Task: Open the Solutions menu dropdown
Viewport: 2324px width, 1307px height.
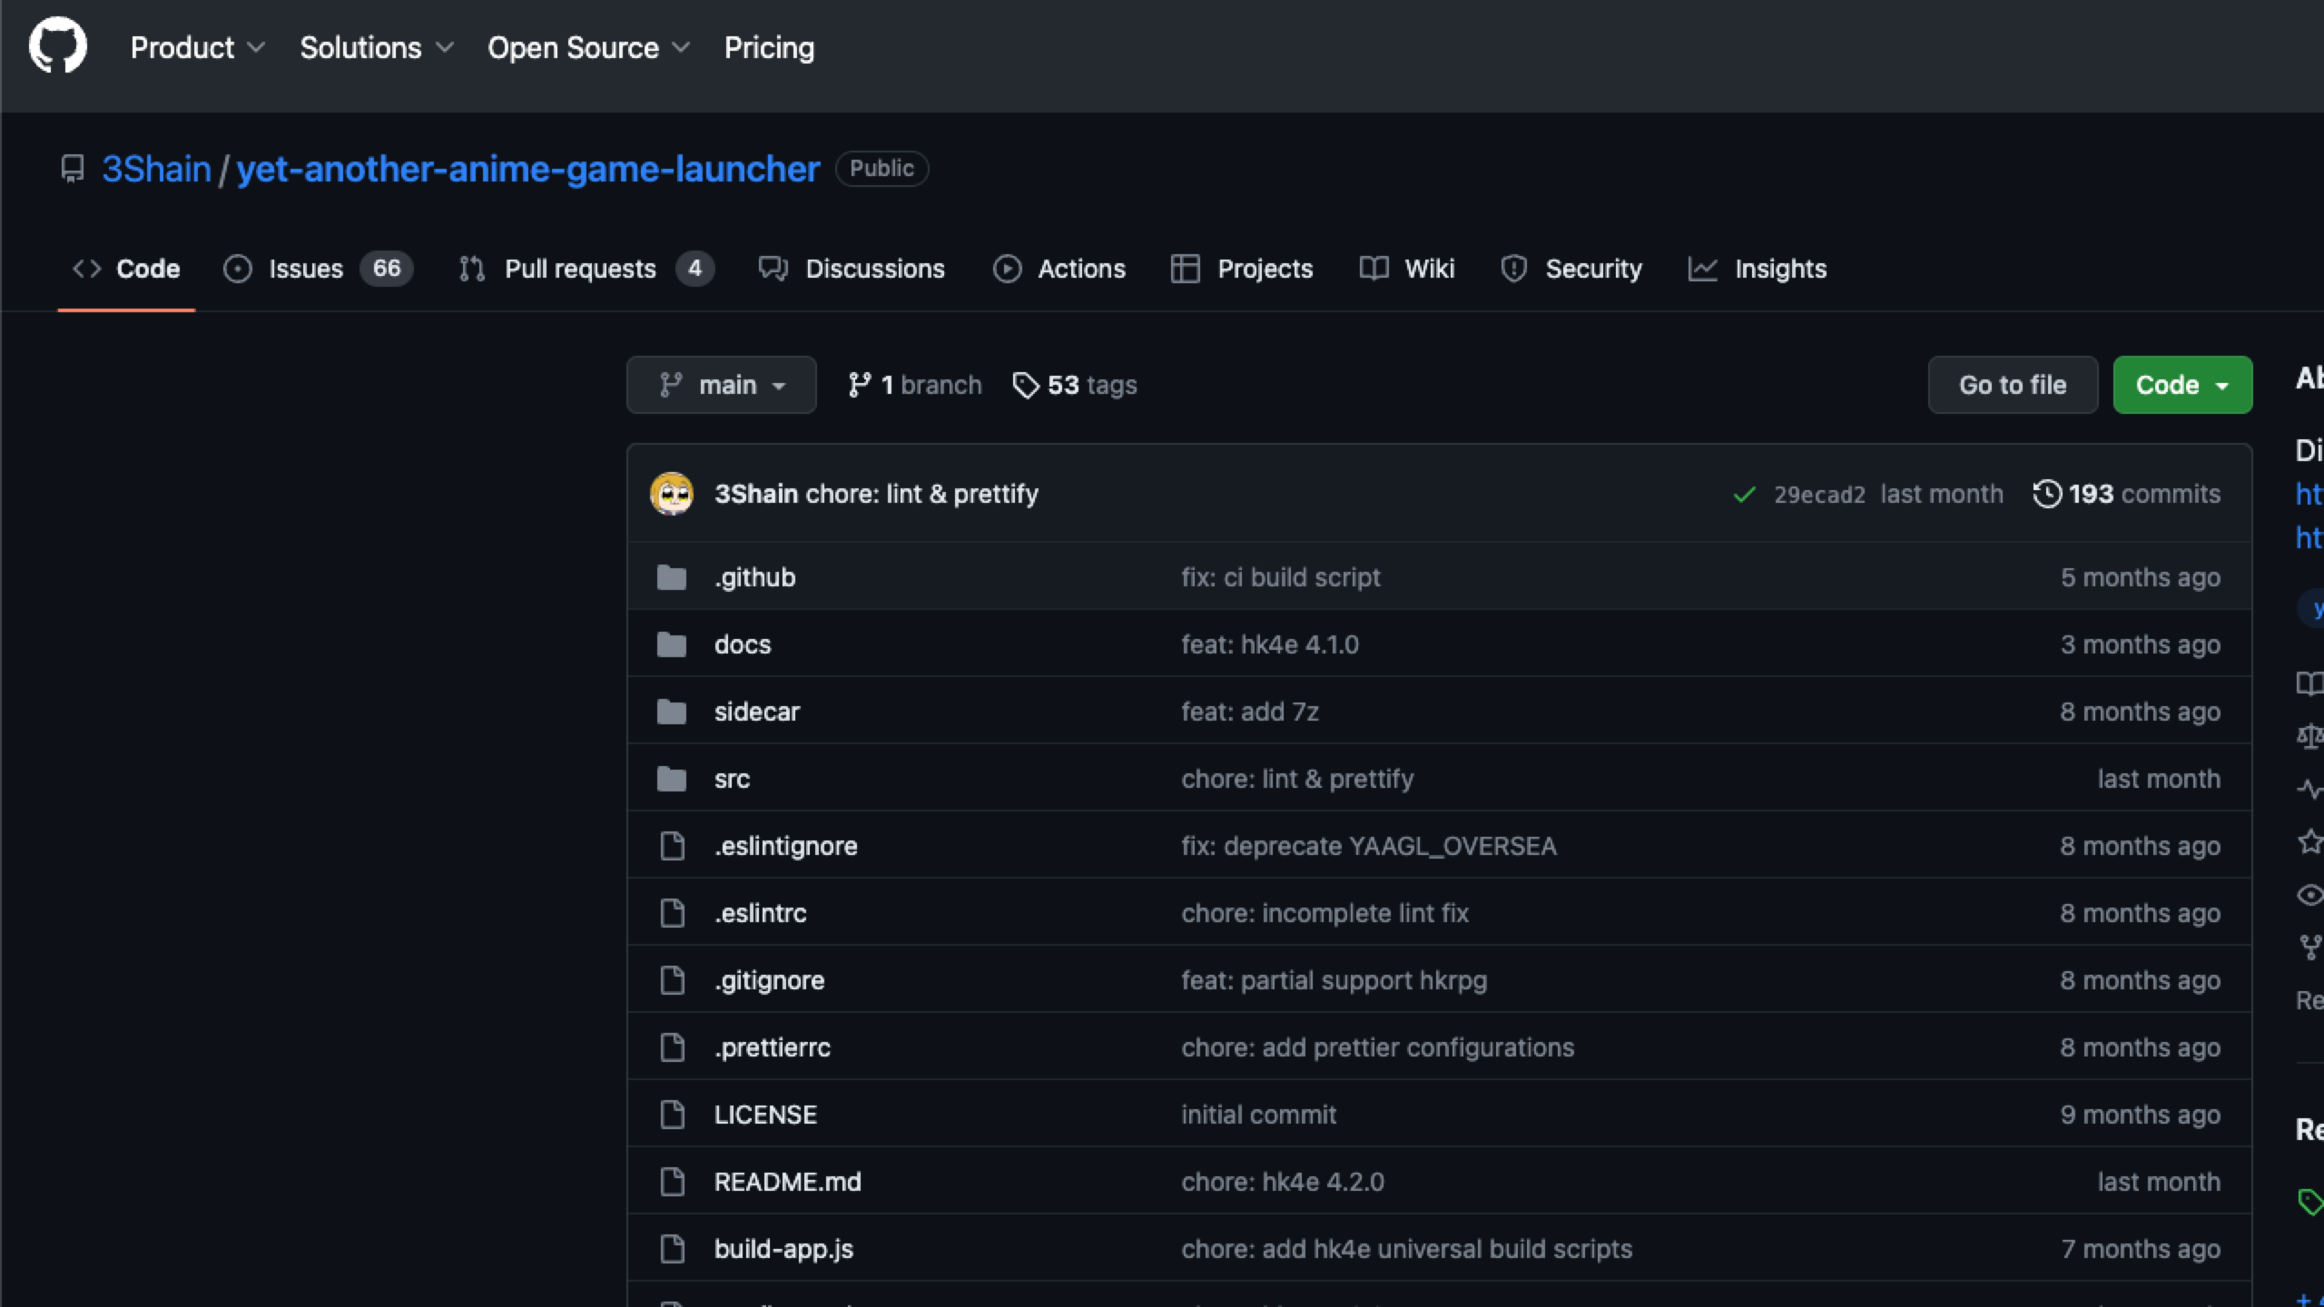Action: (376, 47)
